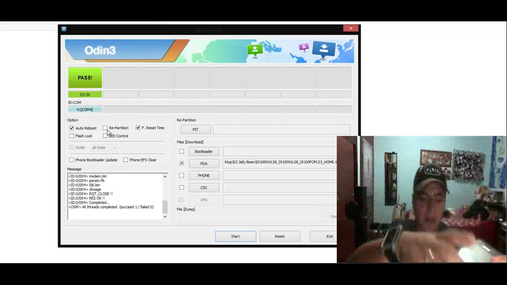Click the Bootloader file button

[x=204, y=151]
